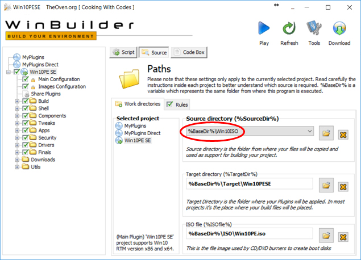Image resolution: width=361 pixels, height=260 pixels.
Task: Expand the Components folder node
Action: [x=17, y=116]
